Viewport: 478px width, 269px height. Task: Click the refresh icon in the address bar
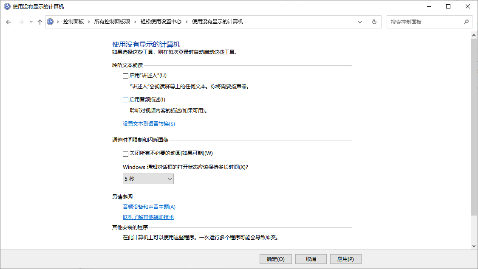tap(374, 22)
